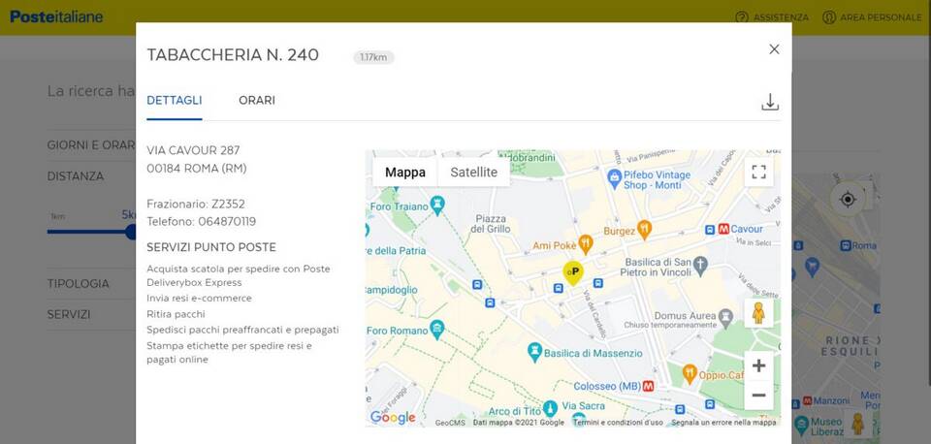
Task: Open the Google logo link on map
Action: (x=393, y=417)
